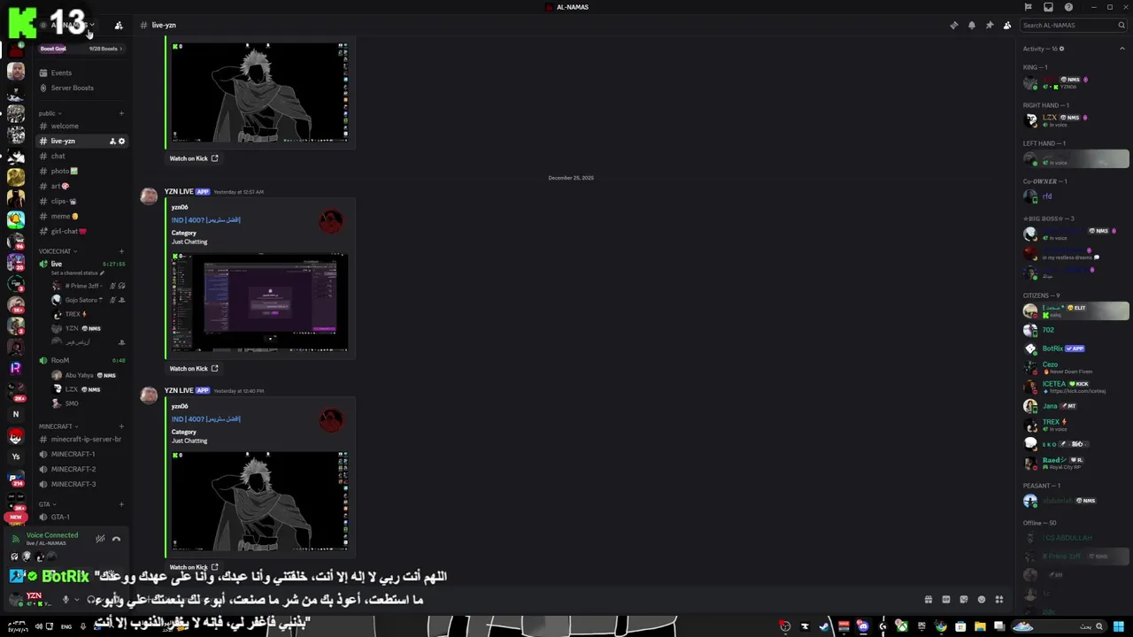1133x637 pixels.
Task: Create invite for live-yzn channel
Action: 112,142
